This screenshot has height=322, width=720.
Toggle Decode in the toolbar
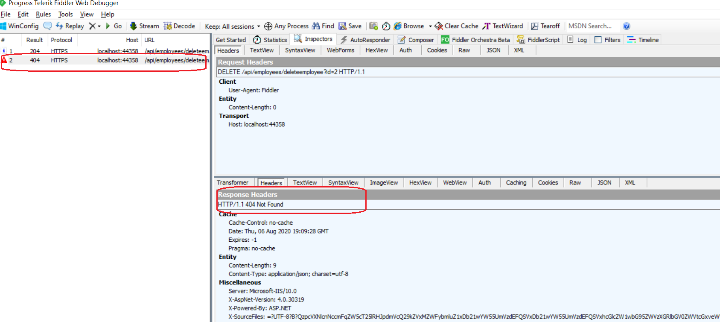coord(179,26)
